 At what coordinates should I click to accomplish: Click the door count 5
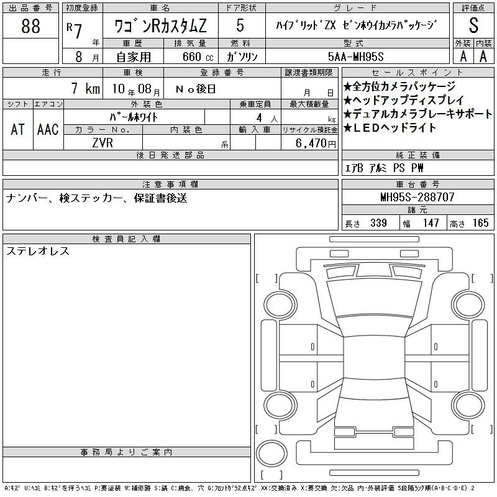(240, 25)
